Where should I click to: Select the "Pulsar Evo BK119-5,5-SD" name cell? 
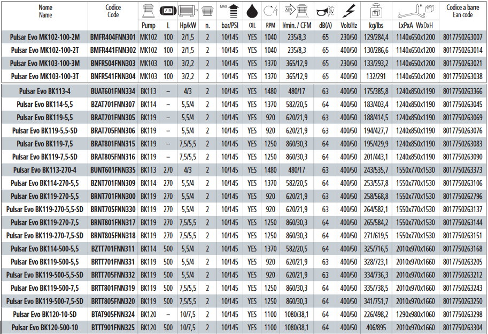(x=45, y=131)
